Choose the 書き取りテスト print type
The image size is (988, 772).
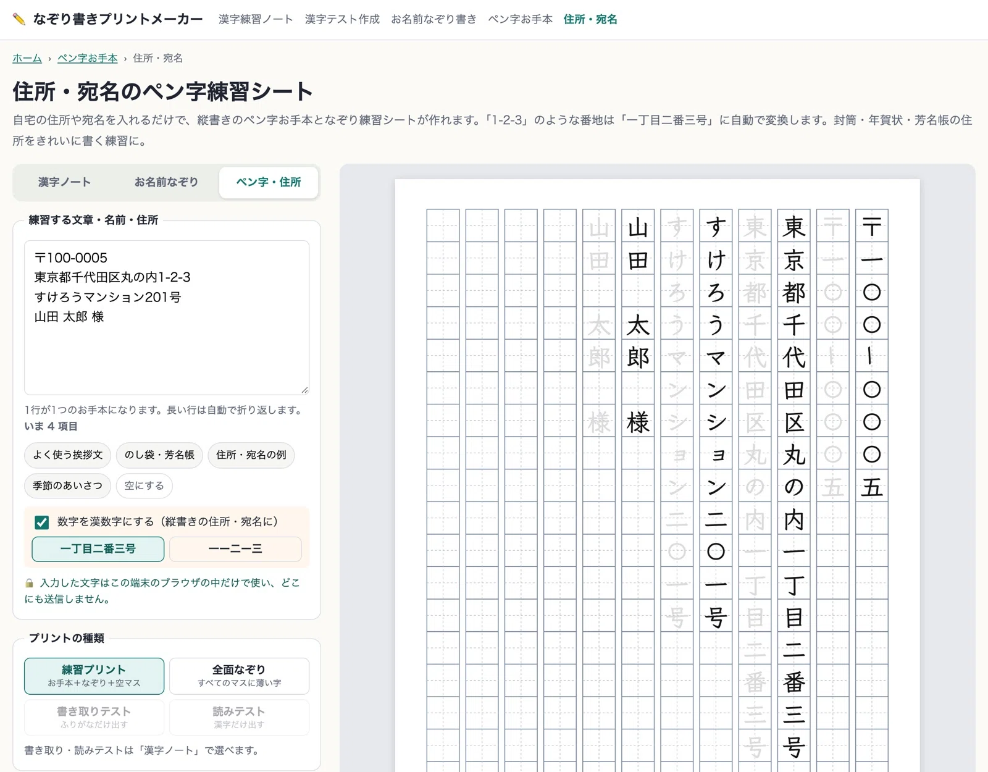click(x=94, y=717)
